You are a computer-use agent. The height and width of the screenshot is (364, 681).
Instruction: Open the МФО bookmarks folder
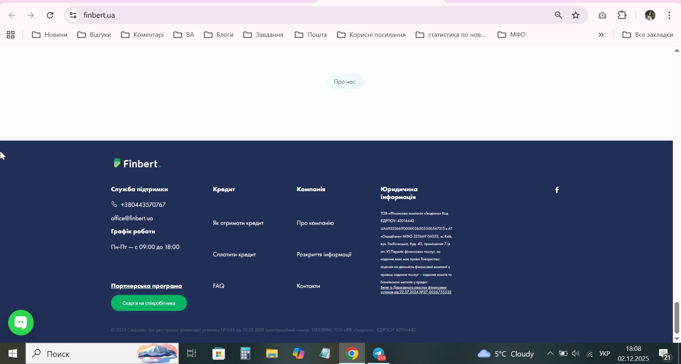[x=511, y=35]
